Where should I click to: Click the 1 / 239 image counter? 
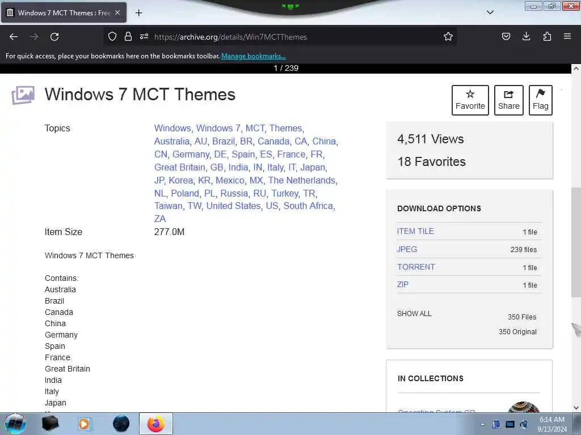tap(286, 68)
